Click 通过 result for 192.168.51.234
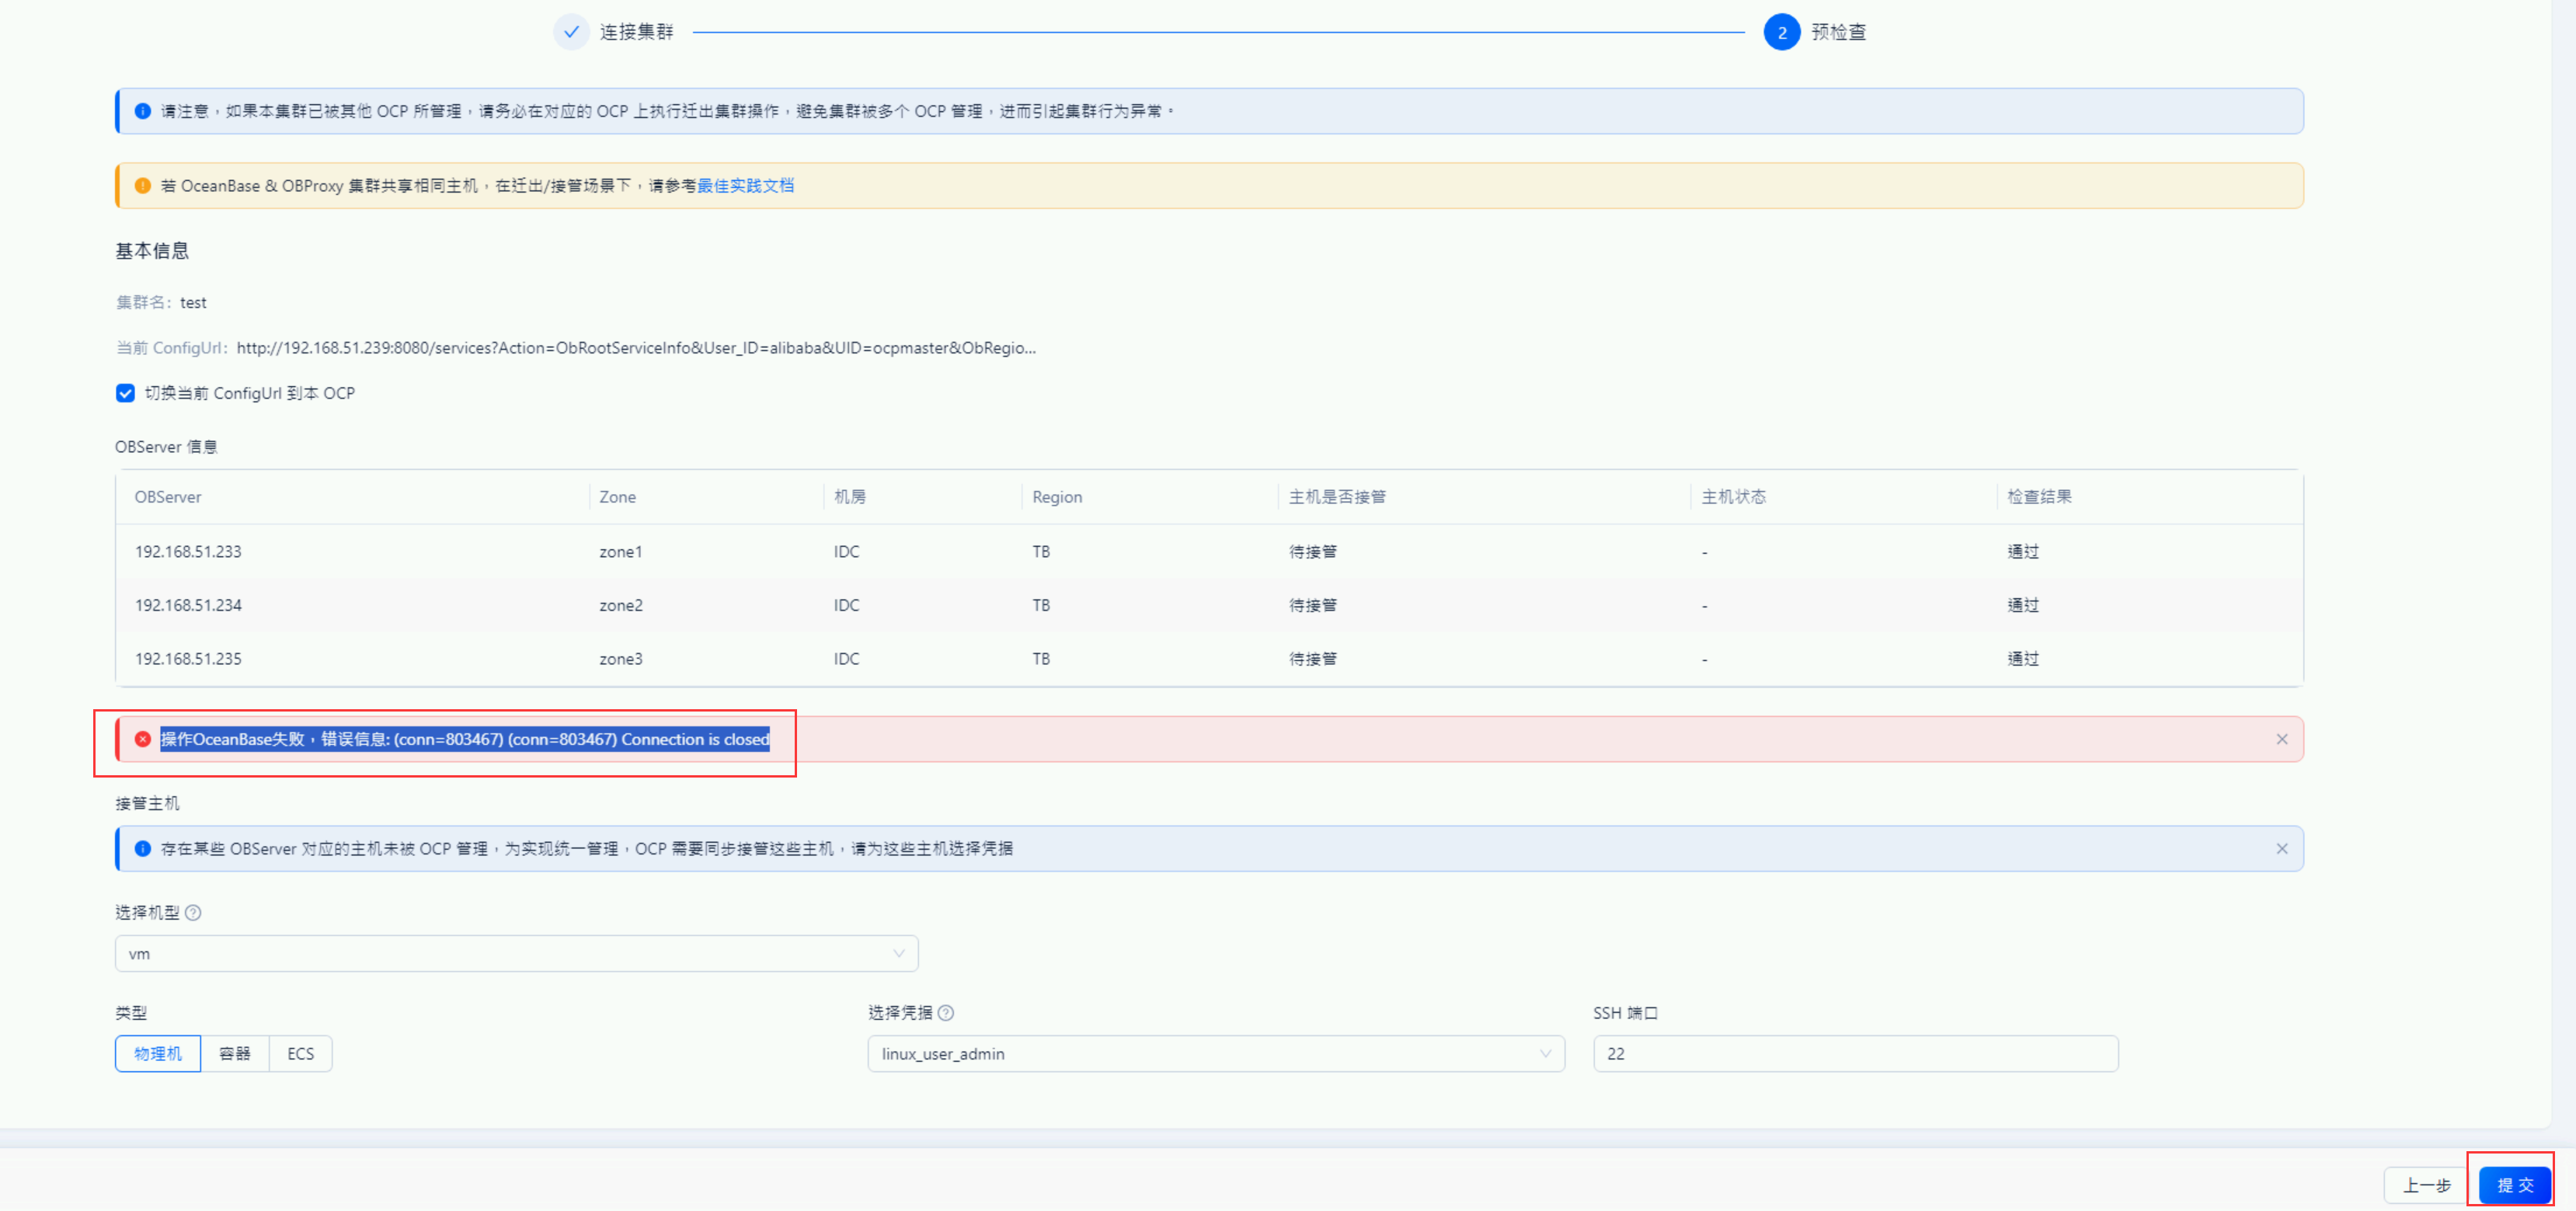The height and width of the screenshot is (1211, 2576). [2022, 605]
